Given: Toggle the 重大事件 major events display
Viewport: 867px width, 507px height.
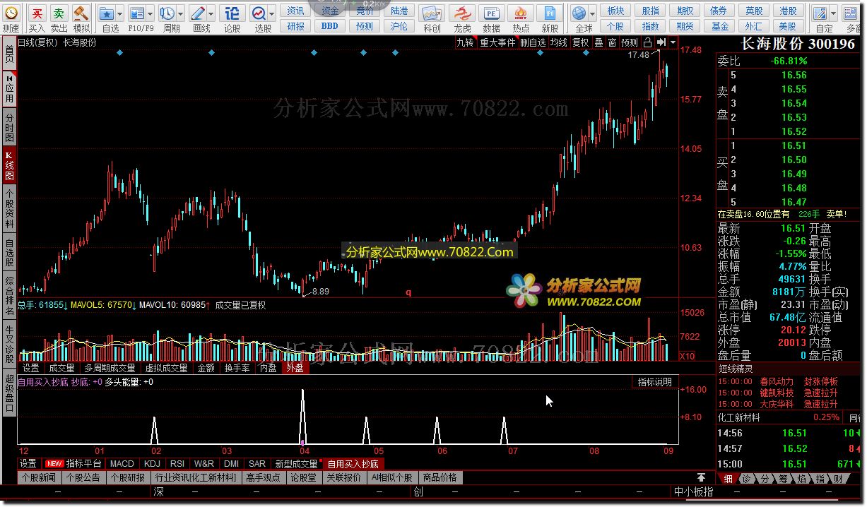Looking at the screenshot, I should click(x=498, y=42).
